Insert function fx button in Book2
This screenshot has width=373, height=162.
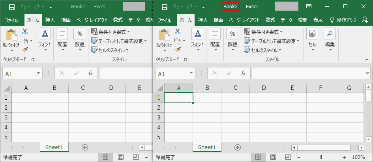pos(243,73)
